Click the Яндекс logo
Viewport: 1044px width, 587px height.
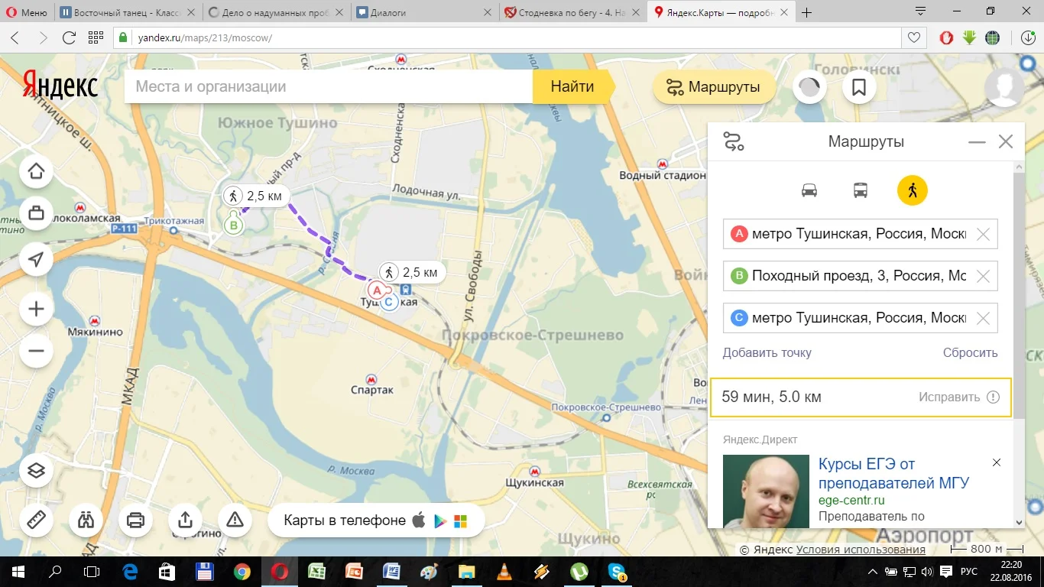pos(60,86)
